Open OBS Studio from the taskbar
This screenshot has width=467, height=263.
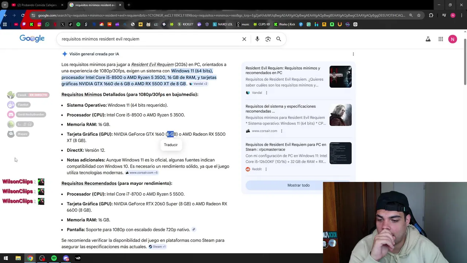42,258
